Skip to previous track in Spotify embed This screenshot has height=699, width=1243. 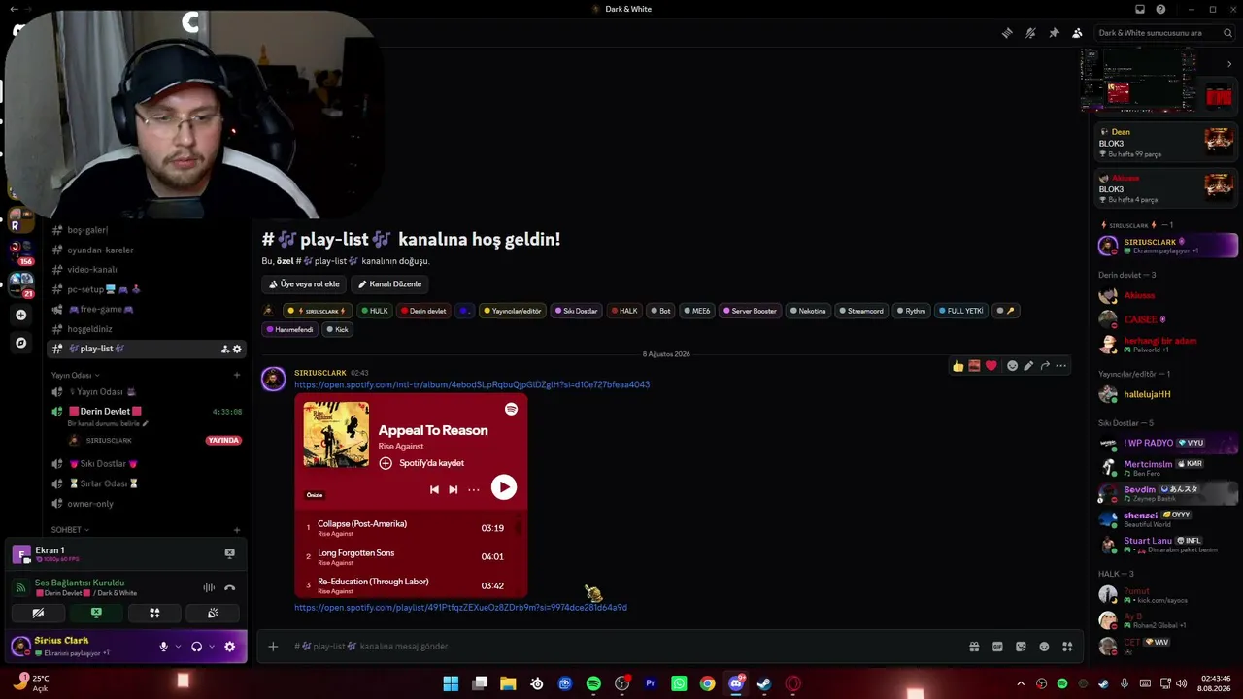[434, 489]
